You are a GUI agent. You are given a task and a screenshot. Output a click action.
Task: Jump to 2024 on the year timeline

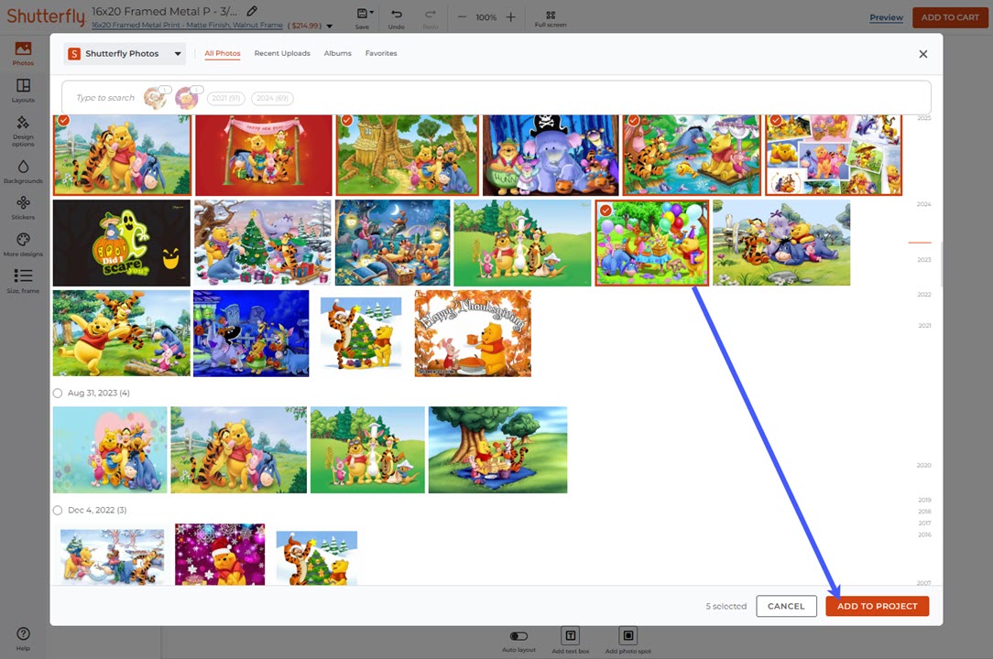[x=923, y=204]
